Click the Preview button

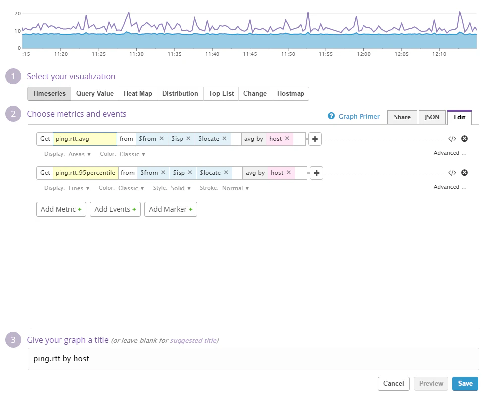click(431, 383)
